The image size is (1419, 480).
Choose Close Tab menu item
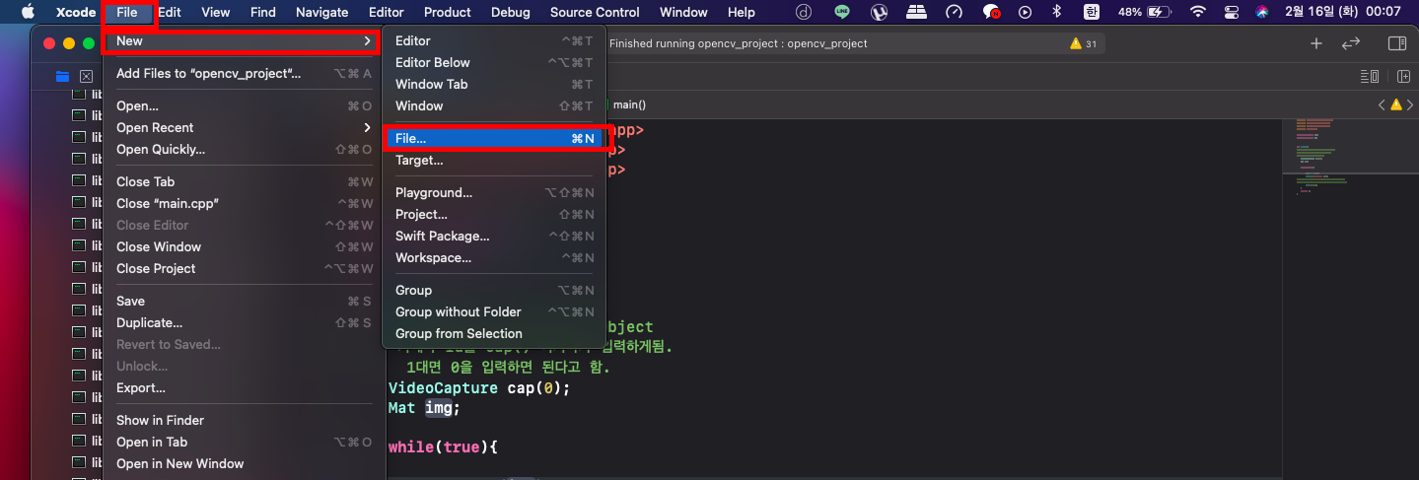coord(243,181)
